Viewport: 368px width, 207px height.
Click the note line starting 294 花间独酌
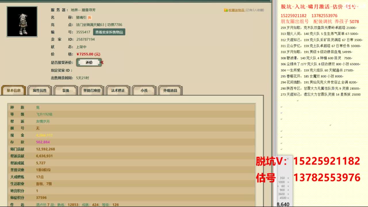[x=319, y=82]
